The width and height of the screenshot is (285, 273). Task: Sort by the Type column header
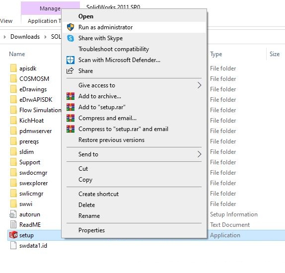pyautogui.click(x=216, y=54)
